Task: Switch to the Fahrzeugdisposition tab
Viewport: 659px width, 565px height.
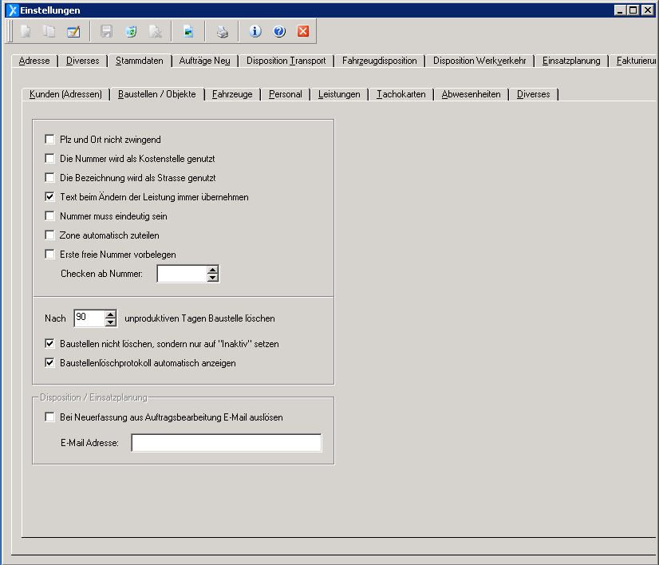Action: click(x=379, y=61)
